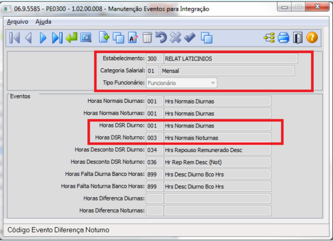Viewport: 333px width, 241px height.
Task: Click the printer icon
Action: point(284,38)
